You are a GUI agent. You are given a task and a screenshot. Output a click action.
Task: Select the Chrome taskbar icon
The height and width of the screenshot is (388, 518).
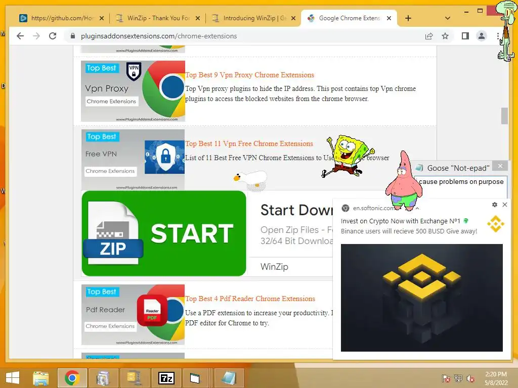coord(72,378)
